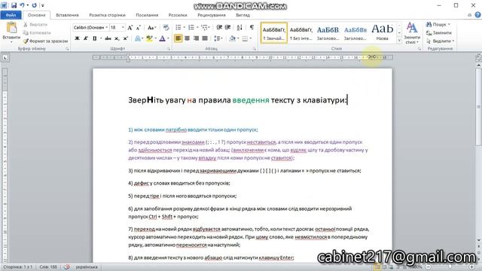Image resolution: width=482 pixels, height=271 pixels.
Task: Apply the Без інтервалів style
Action: [x=301, y=32]
